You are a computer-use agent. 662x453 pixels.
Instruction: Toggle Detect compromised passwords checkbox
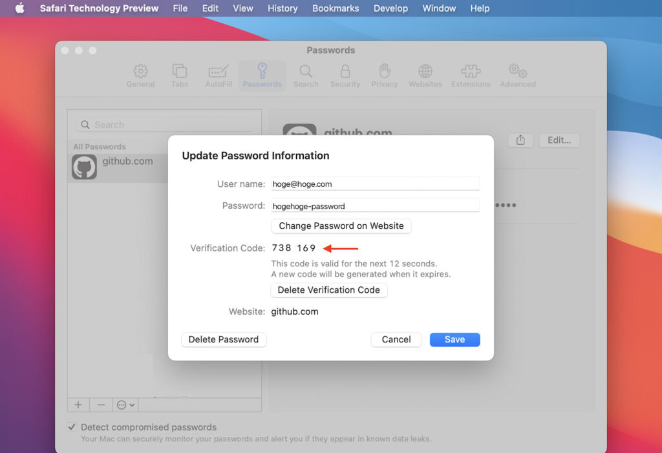72,427
